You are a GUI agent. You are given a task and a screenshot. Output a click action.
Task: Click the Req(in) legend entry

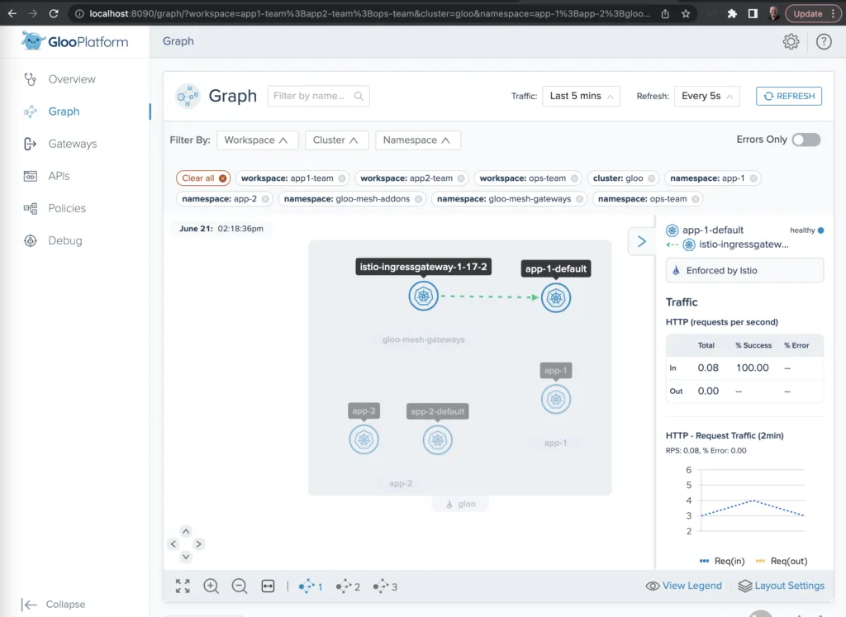[722, 561]
